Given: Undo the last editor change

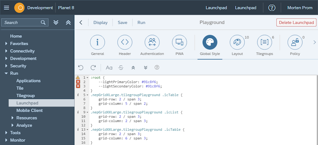Looking at the screenshot, I should pyautogui.click(x=81, y=67).
